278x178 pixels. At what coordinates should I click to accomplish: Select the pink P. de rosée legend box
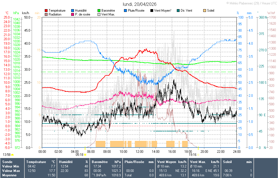click(x=73, y=14)
